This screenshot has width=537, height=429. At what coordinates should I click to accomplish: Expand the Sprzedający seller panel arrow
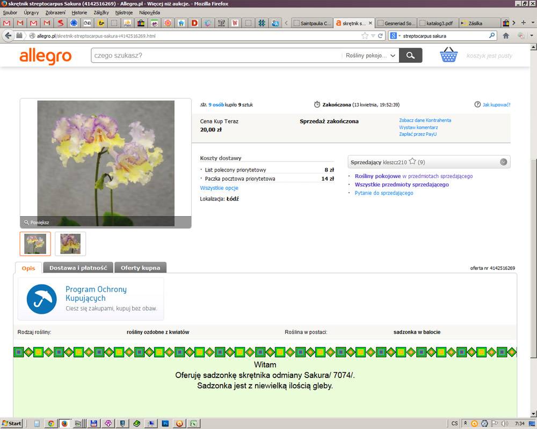point(504,162)
